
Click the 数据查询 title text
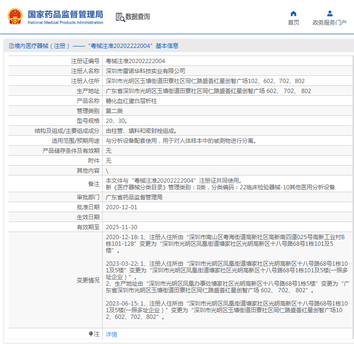(x=138, y=17)
